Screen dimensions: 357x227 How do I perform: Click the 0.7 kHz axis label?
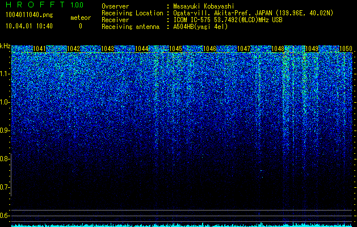point(5,187)
